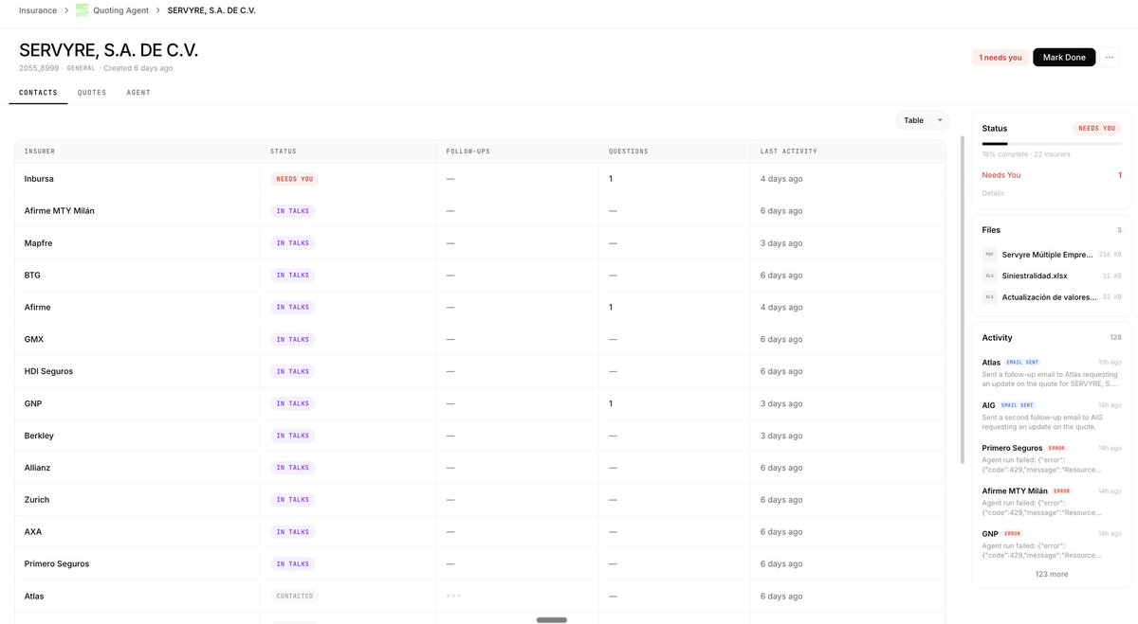The height and width of the screenshot is (624, 1138).
Task: Click the horizontal scrollbar handle at the bottom
Action: (x=552, y=620)
